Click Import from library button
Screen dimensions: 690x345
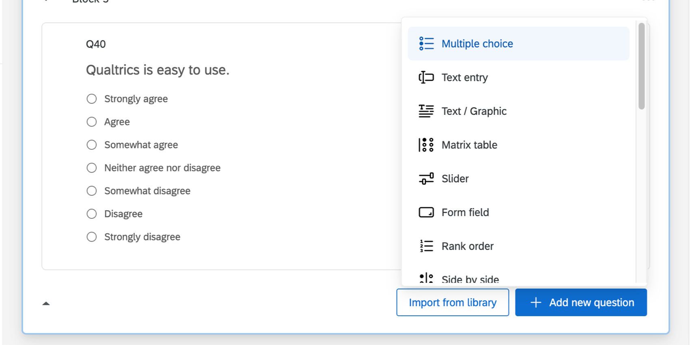(x=453, y=302)
